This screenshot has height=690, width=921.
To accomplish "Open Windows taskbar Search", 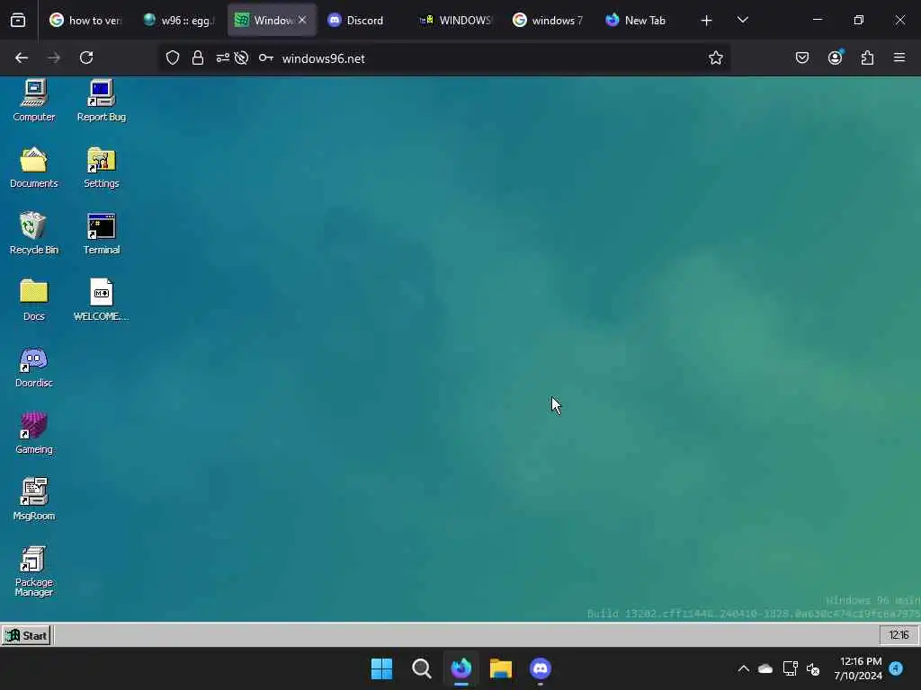I will 421,668.
